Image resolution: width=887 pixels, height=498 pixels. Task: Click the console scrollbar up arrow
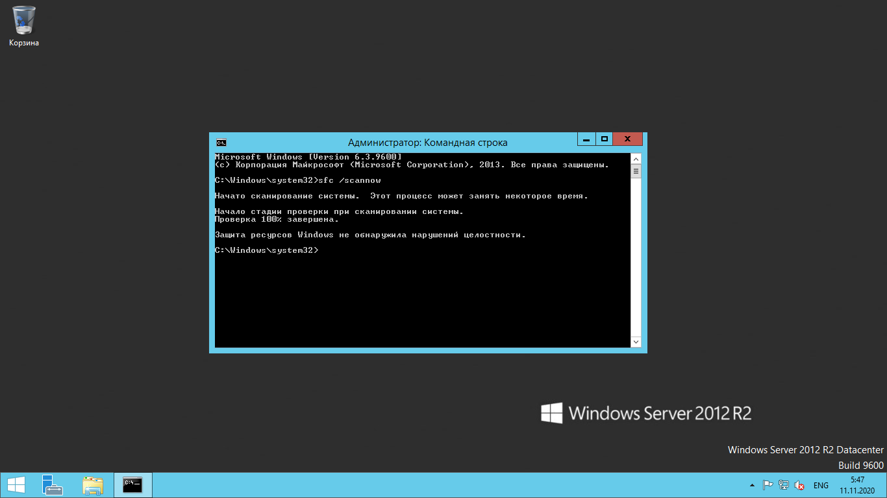click(x=636, y=159)
